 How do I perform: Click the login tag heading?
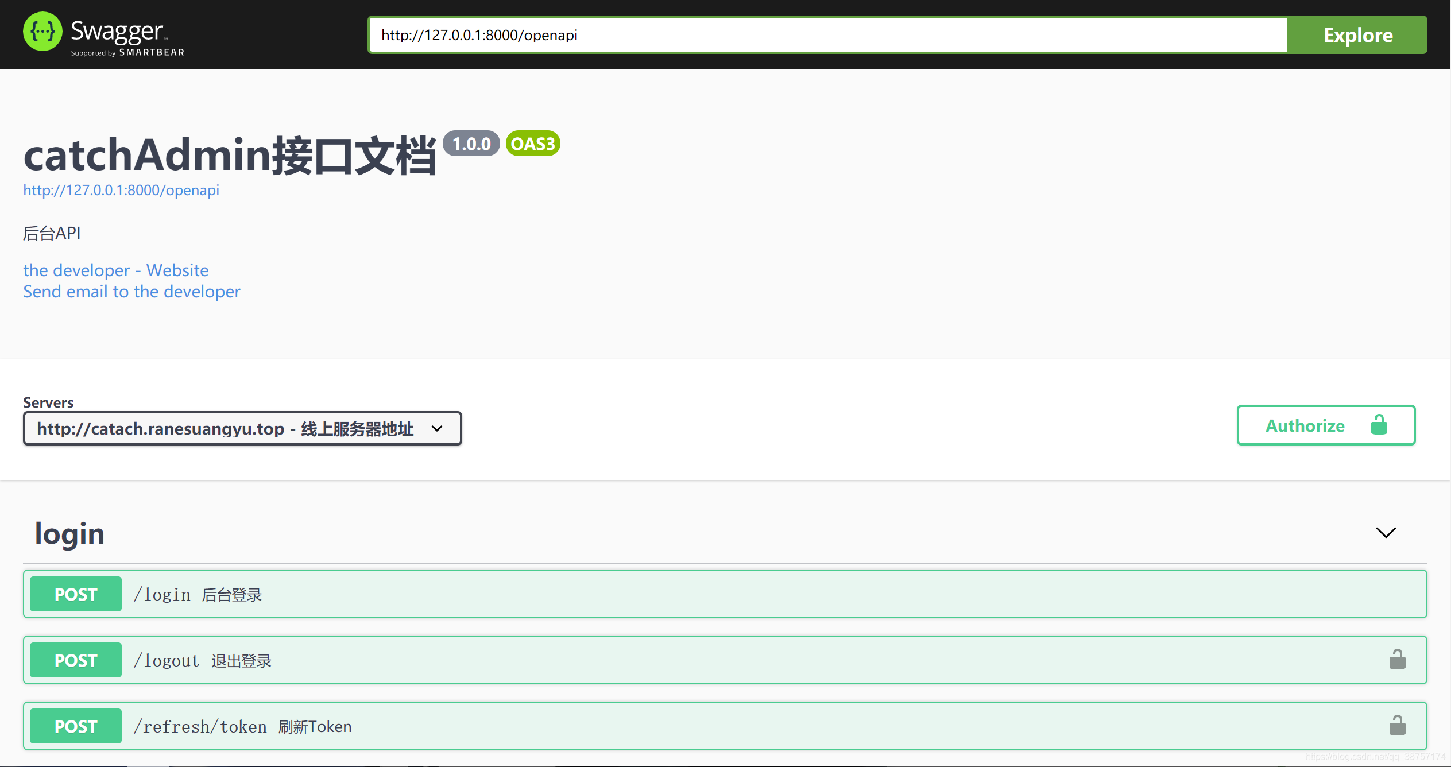click(x=69, y=533)
